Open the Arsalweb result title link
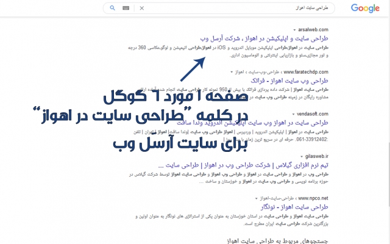 point(264,38)
